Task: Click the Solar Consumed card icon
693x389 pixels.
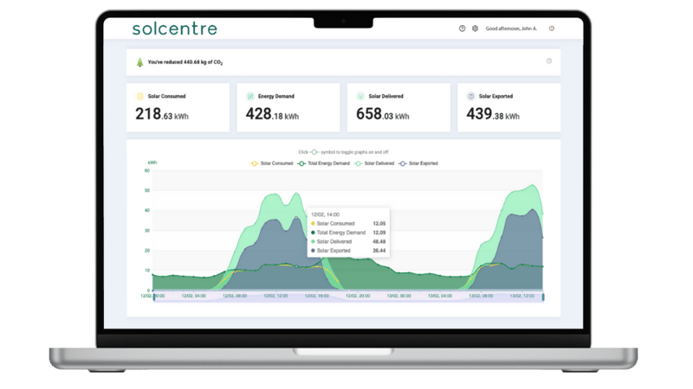Action: pyautogui.click(x=140, y=96)
